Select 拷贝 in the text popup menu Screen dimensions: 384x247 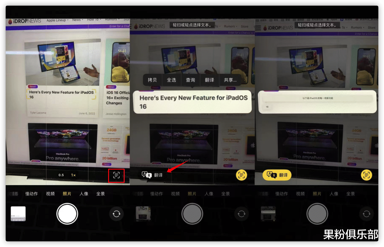152,80
